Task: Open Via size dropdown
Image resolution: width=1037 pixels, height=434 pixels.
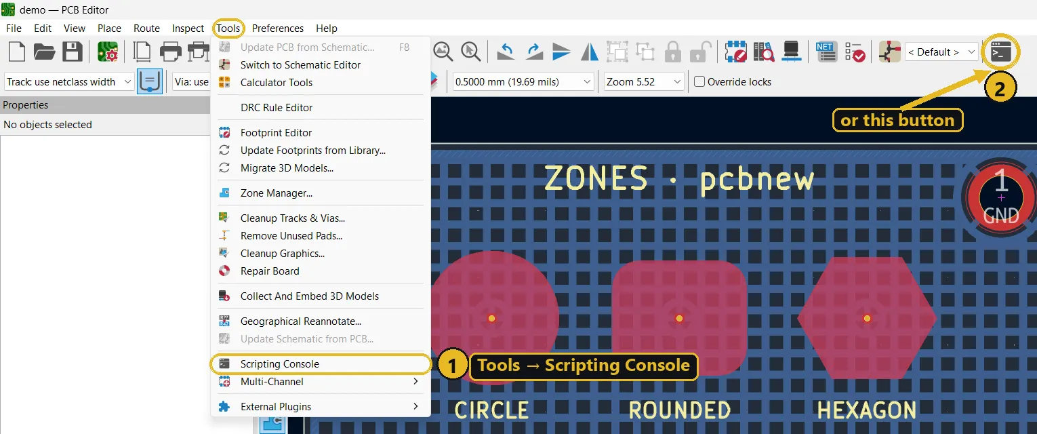Action: [x=191, y=82]
